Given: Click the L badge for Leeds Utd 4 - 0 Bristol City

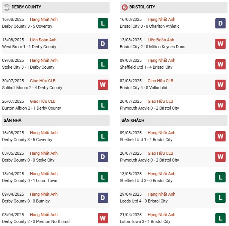Looking at the screenshot, I should [221, 198].
